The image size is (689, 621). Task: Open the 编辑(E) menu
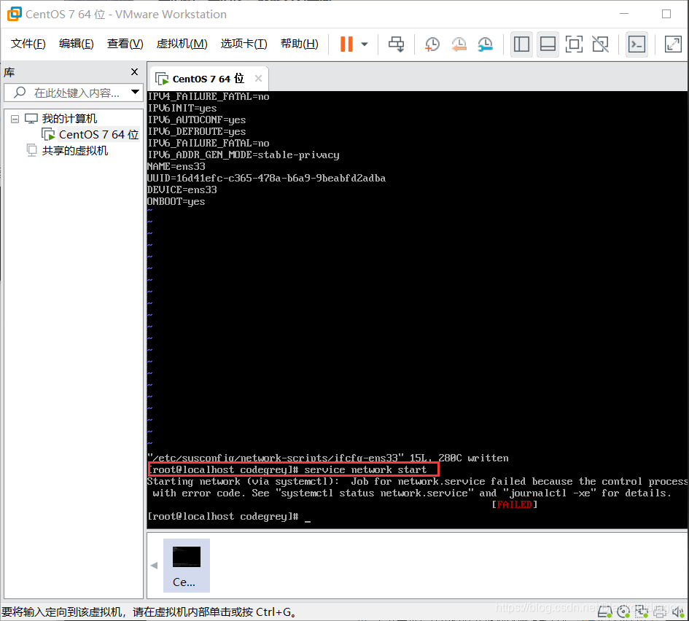(x=76, y=44)
